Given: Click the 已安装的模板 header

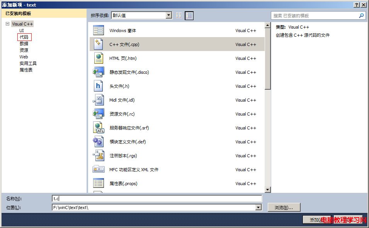Looking at the screenshot, I should click(x=19, y=14).
